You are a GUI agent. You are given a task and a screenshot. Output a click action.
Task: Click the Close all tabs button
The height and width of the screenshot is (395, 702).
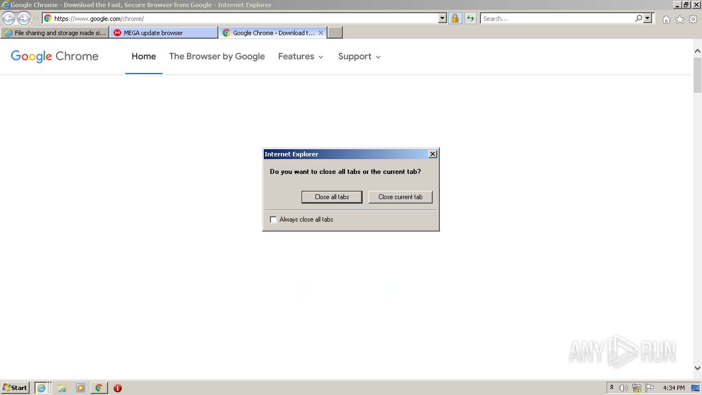(332, 197)
